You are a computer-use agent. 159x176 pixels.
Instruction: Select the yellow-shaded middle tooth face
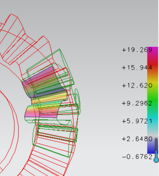point(49,97)
